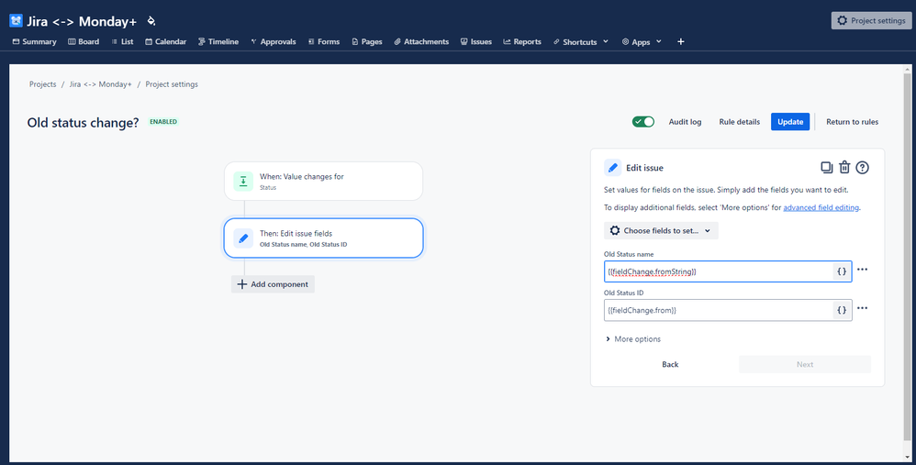The width and height of the screenshot is (916, 465).
Task: Go to the Calendar tab
Action: 166,42
